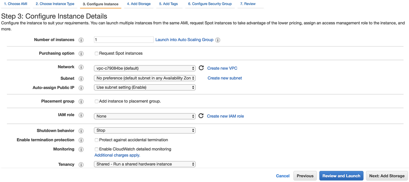Refresh the IAM role list
The height and width of the screenshot is (182, 409).
[201, 116]
